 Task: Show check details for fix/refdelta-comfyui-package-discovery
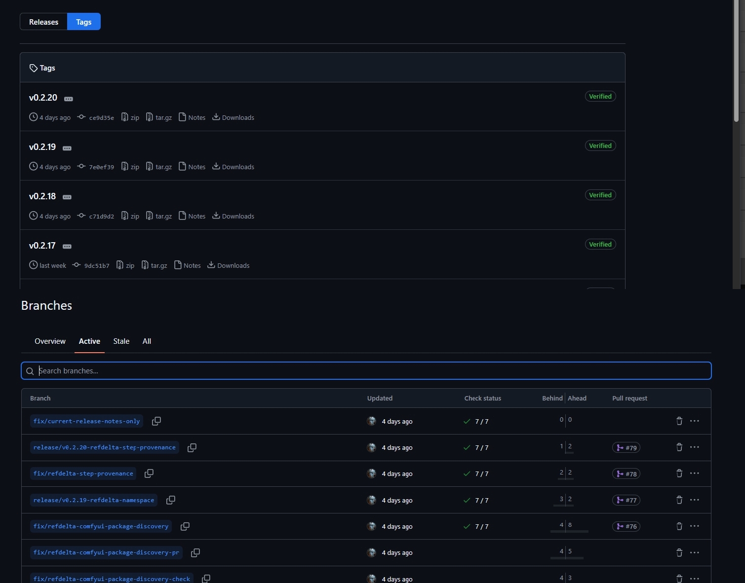[476, 527]
